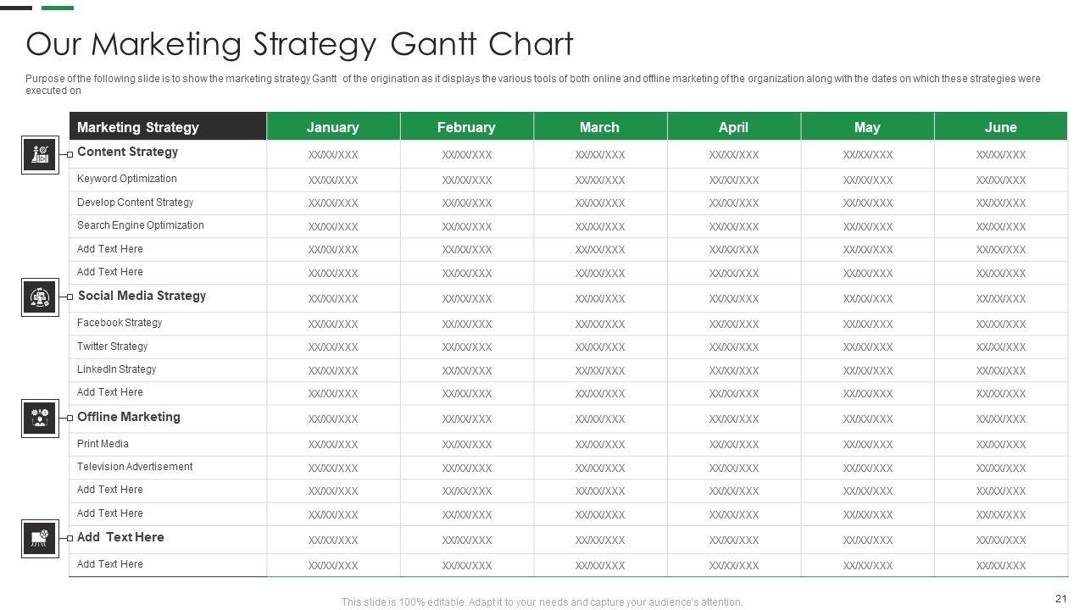Click the June column header
This screenshot has height=610, width=1085.
[1000, 127]
